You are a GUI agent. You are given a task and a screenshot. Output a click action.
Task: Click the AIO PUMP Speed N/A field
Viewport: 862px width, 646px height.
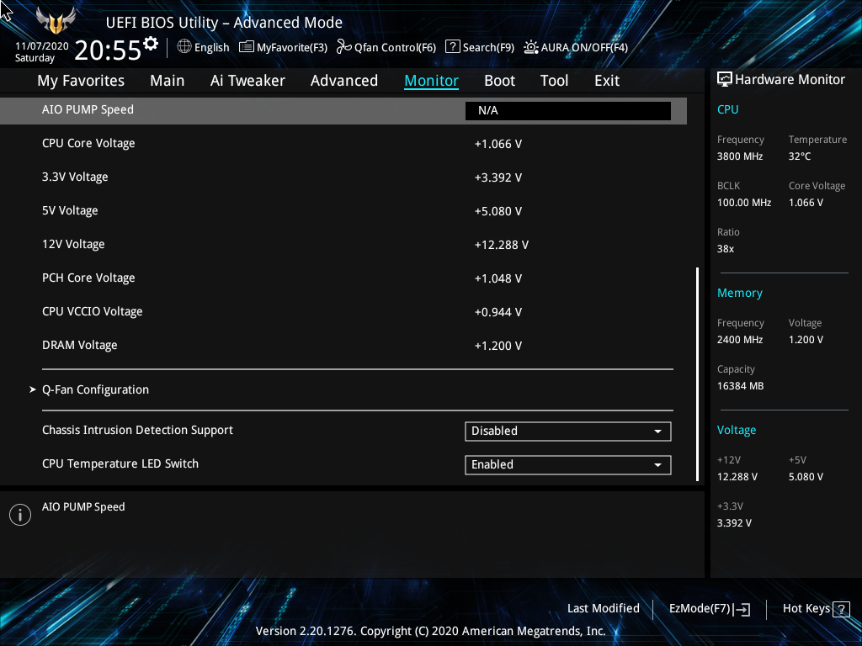click(568, 110)
